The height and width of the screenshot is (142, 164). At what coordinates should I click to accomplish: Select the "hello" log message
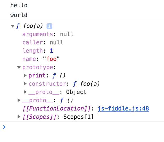click(19, 5)
